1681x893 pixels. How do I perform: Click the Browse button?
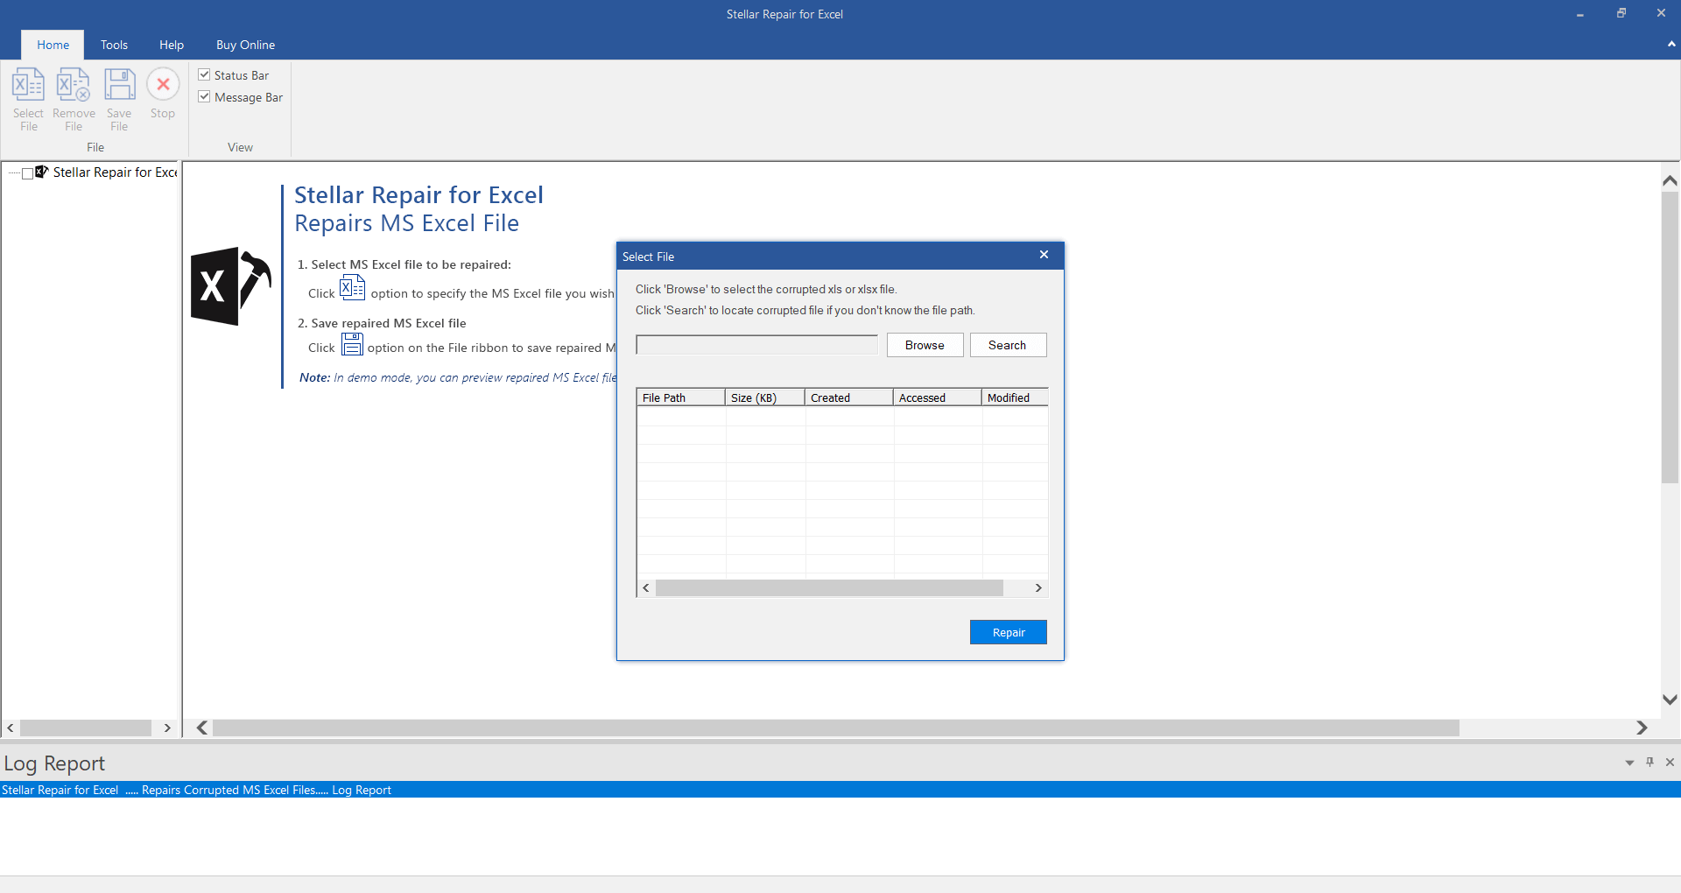925,344
